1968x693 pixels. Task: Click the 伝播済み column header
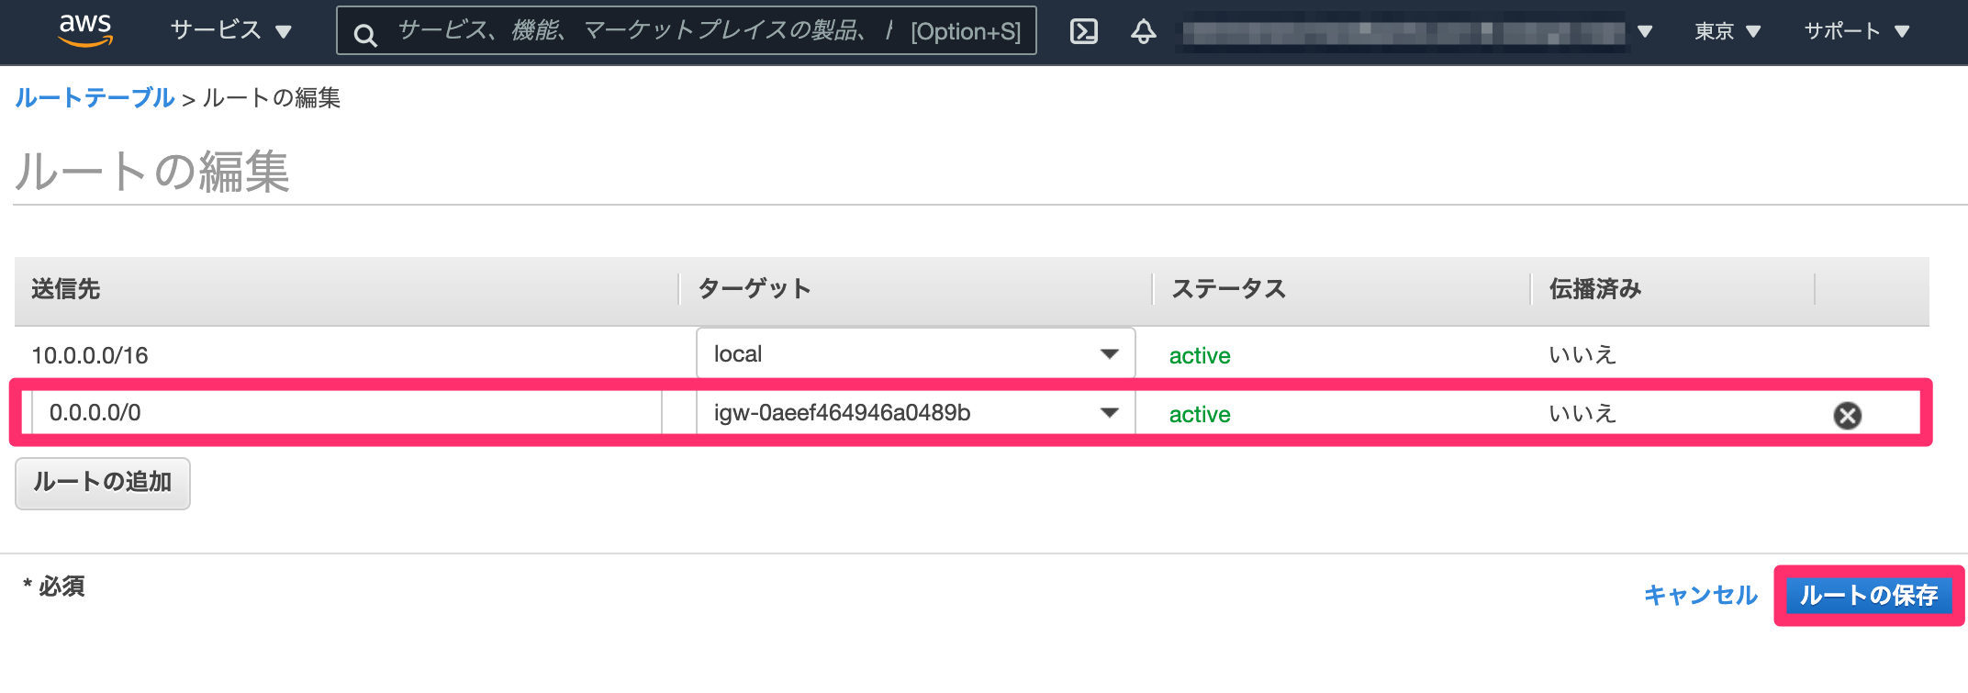coord(1595,289)
